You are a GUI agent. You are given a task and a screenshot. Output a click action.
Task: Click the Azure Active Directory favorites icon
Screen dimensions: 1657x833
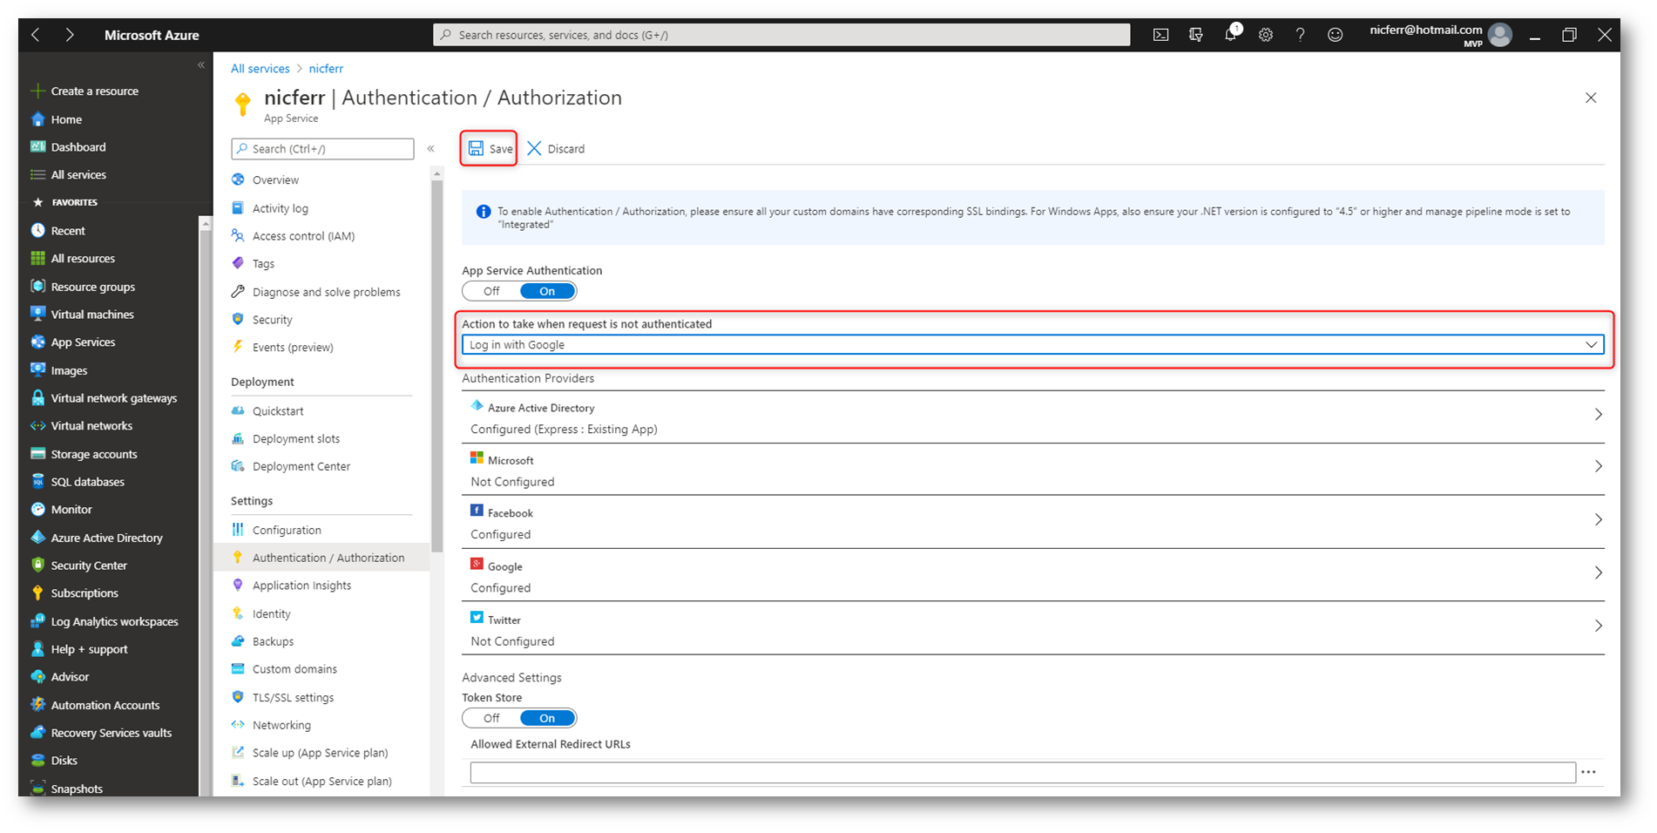pyautogui.click(x=37, y=538)
